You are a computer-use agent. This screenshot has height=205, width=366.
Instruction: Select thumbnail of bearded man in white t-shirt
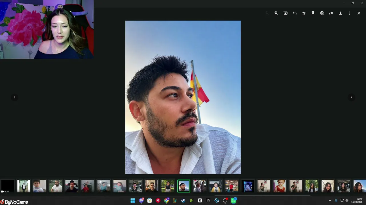click(x=55, y=186)
